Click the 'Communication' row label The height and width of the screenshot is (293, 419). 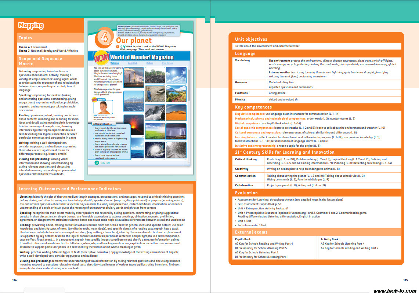point(245,176)
